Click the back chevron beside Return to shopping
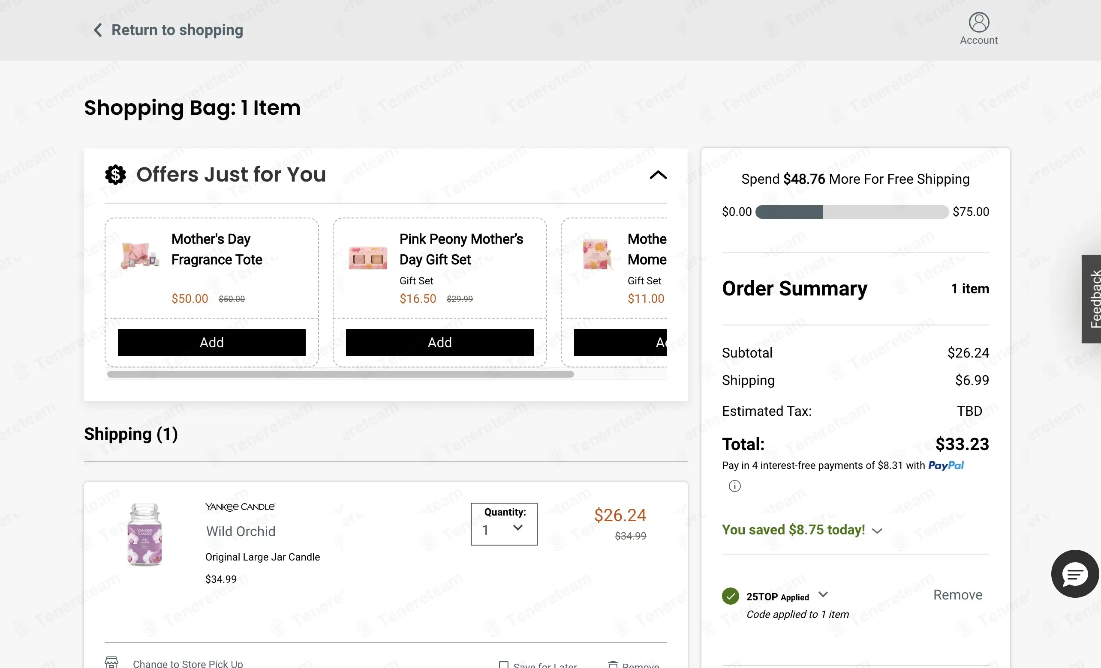The width and height of the screenshot is (1101, 668). [x=98, y=30]
